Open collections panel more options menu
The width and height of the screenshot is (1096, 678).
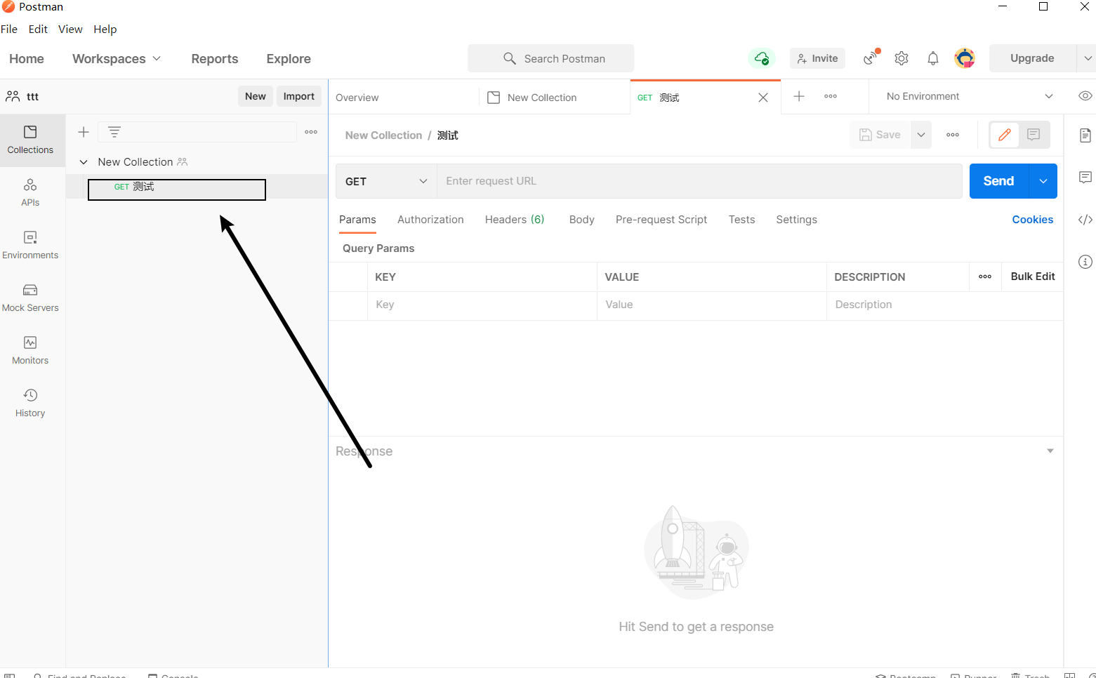coord(311,132)
